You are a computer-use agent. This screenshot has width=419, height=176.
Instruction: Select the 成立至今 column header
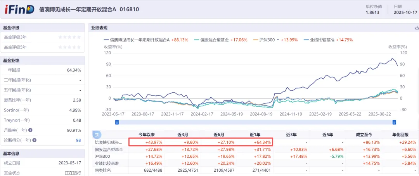pos(364,135)
